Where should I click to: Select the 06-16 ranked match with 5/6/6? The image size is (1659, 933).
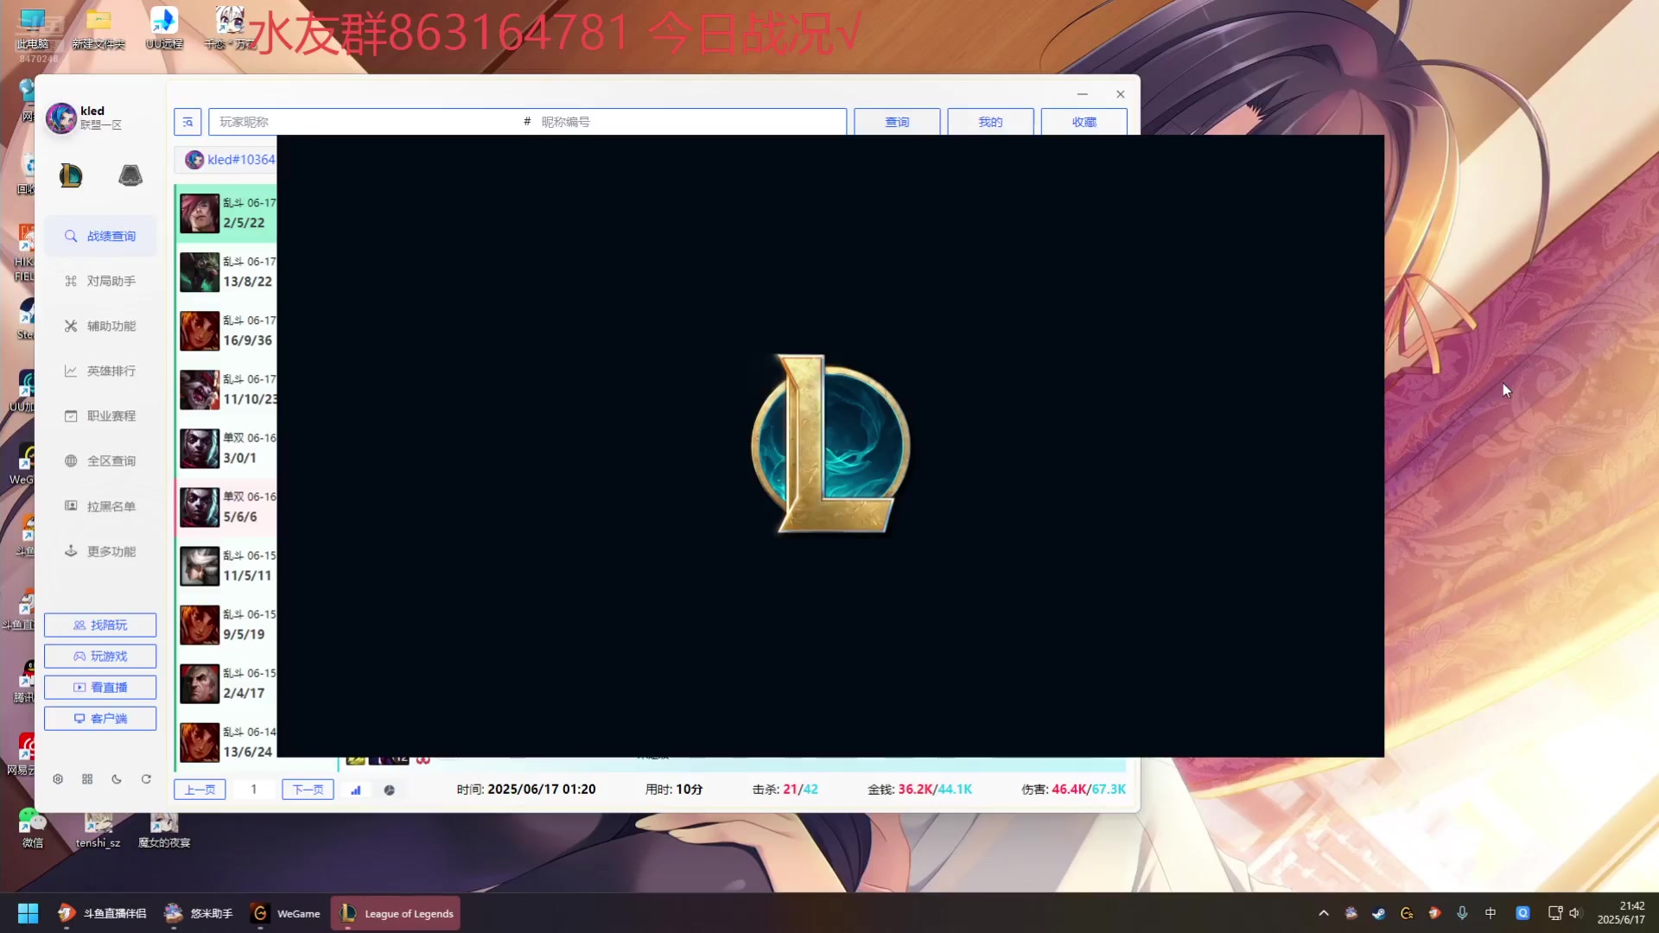tap(226, 507)
